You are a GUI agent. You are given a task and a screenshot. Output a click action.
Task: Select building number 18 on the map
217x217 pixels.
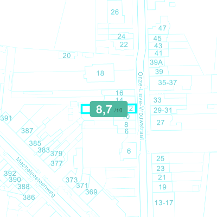click(x=100, y=73)
